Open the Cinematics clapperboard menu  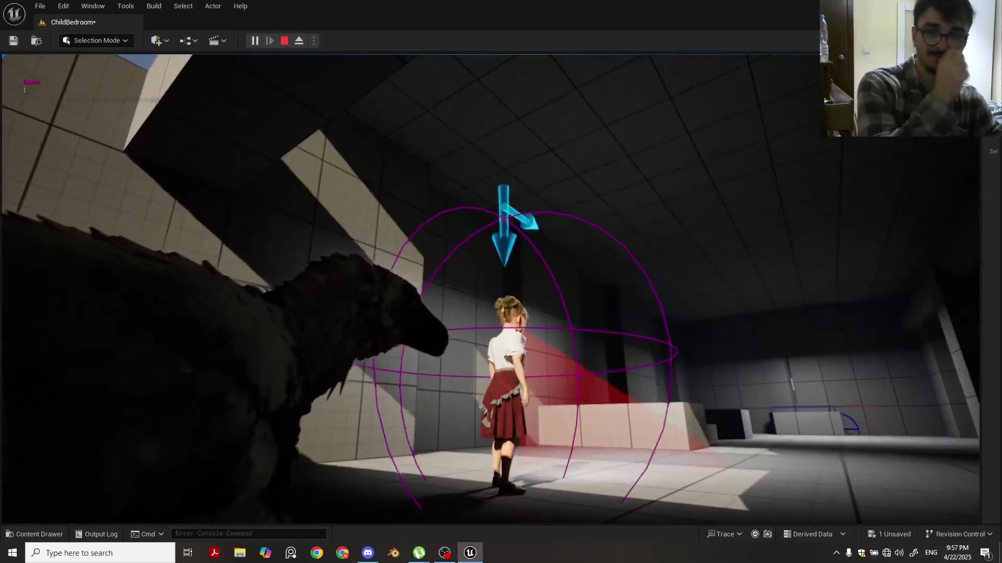[217, 41]
